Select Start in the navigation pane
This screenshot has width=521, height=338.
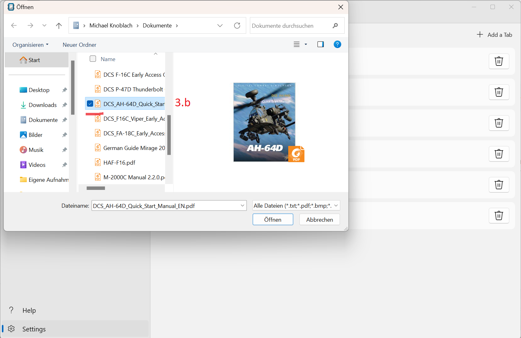coord(36,60)
